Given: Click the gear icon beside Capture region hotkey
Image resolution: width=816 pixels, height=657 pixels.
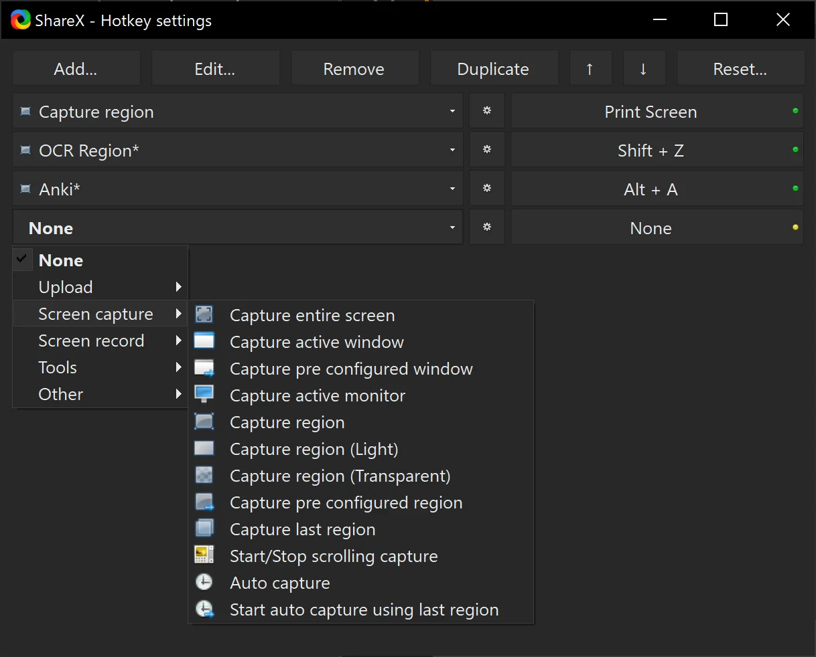Looking at the screenshot, I should coord(487,110).
